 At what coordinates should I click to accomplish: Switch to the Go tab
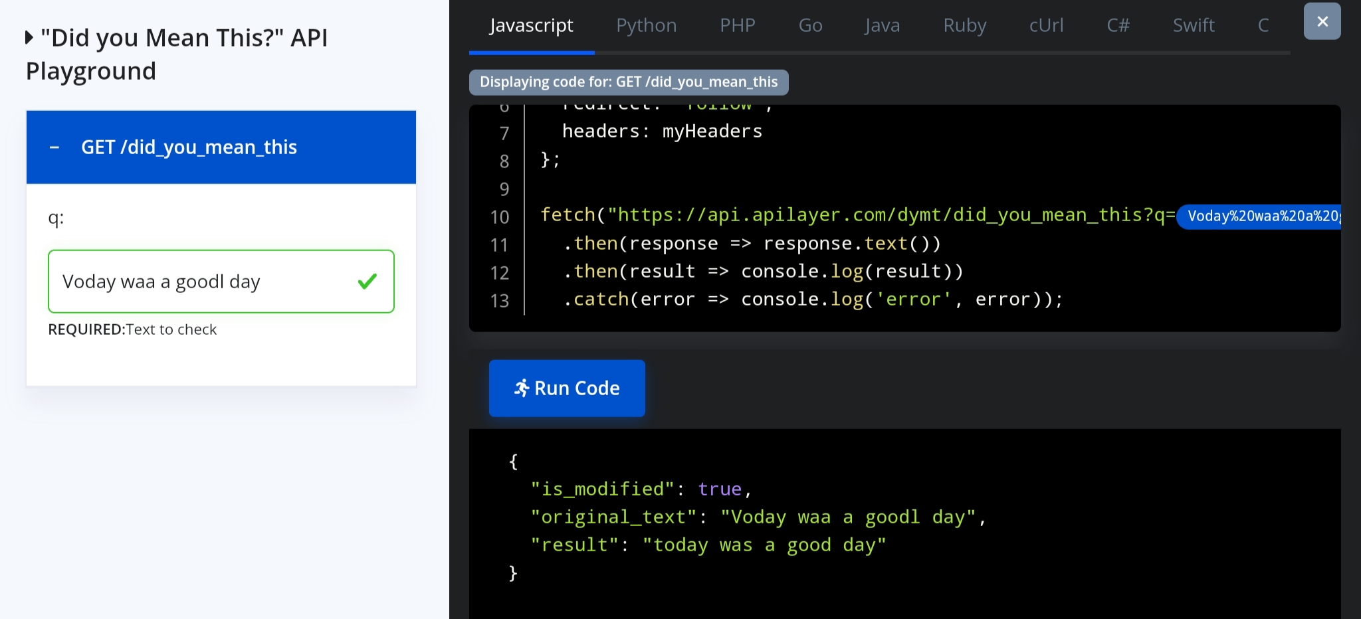[810, 25]
